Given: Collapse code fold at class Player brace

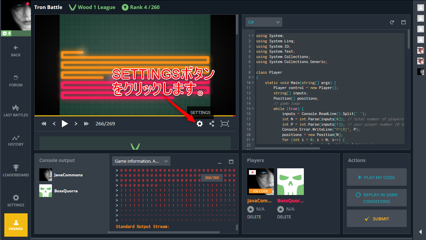Looking at the screenshot, I should [253, 78].
